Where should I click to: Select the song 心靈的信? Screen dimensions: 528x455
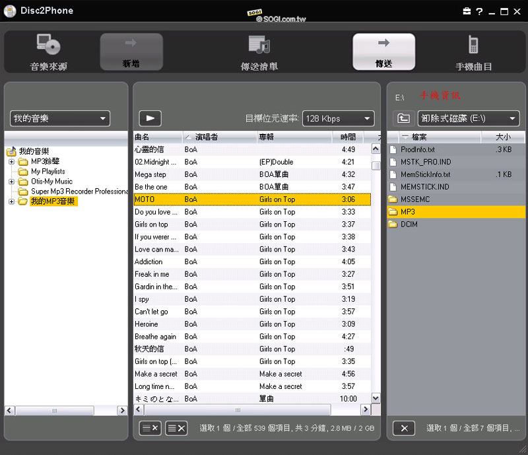point(252,150)
